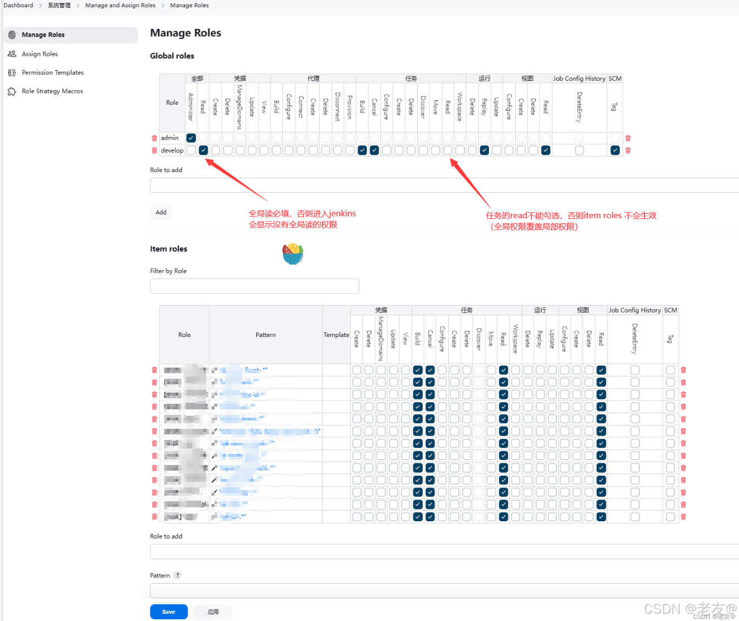Check 任务 Read for develop role
This screenshot has height=621, width=739.
pyautogui.click(x=448, y=150)
